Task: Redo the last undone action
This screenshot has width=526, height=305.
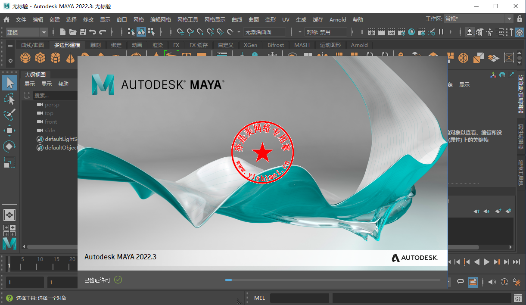Action: [103, 32]
